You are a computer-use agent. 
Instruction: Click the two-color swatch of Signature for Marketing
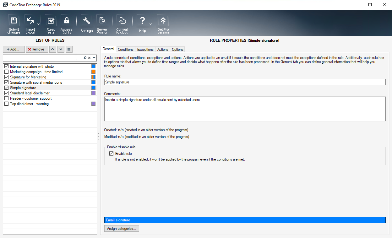[93, 77]
